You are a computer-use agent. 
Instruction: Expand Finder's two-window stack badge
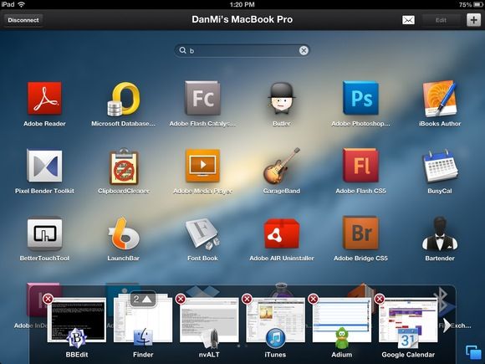click(x=143, y=299)
